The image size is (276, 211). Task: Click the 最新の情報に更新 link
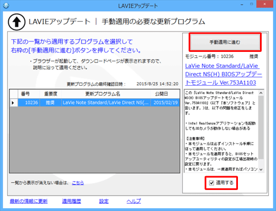[x=29, y=201]
